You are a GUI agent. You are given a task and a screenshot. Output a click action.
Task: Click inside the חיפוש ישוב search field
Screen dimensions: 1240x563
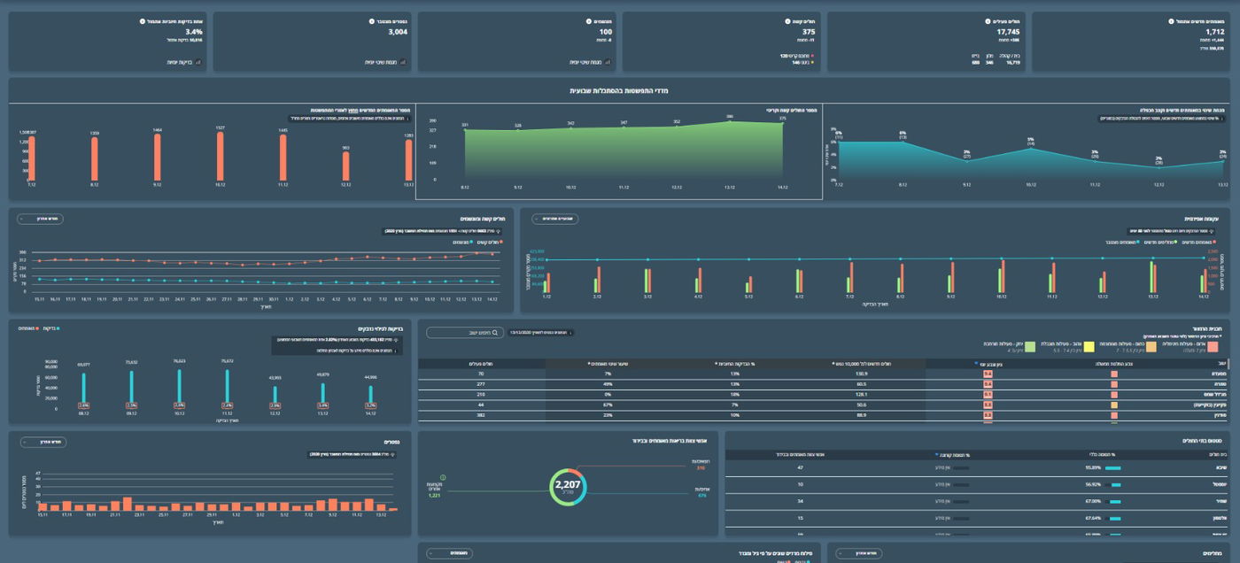point(461,333)
